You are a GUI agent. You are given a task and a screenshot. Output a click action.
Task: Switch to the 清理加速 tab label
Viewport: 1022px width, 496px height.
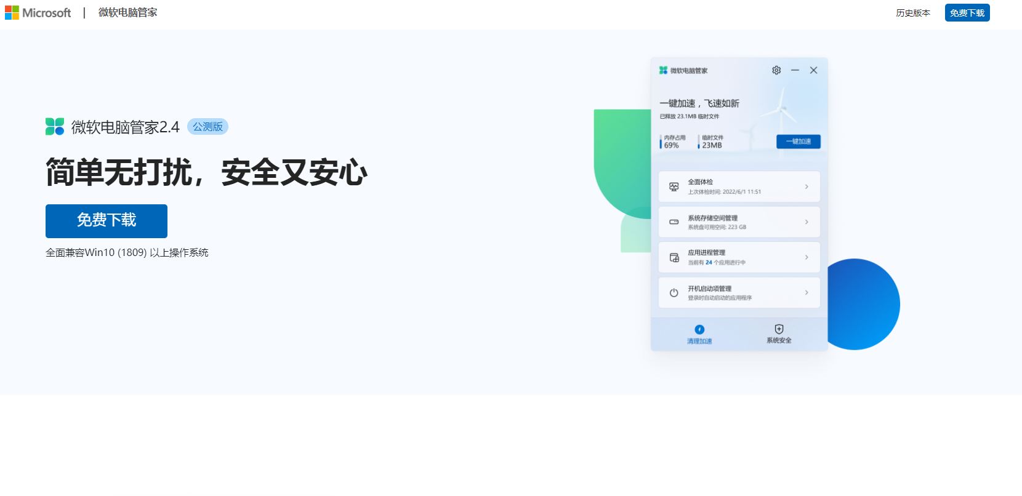[x=699, y=341]
